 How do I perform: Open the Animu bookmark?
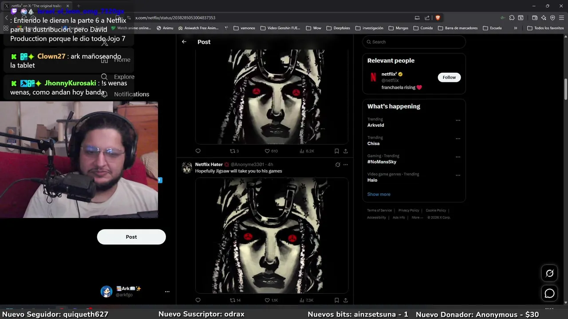tap(165, 28)
